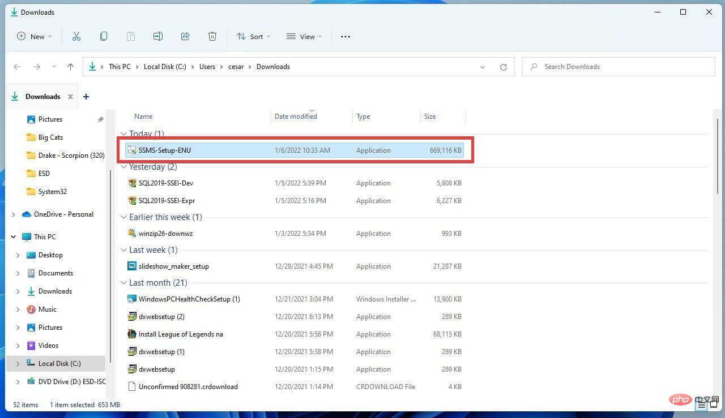Open the See more three-dots menu
The height and width of the screenshot is (418, 725).
pos(346,37)
